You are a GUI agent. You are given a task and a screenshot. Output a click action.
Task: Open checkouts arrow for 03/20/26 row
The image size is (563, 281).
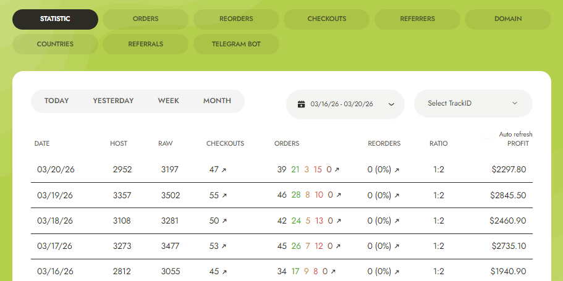[224, 170]
